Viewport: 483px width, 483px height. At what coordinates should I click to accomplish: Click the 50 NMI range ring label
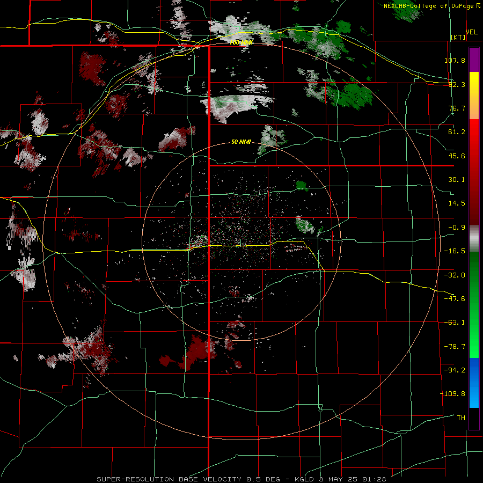point(241,142)
